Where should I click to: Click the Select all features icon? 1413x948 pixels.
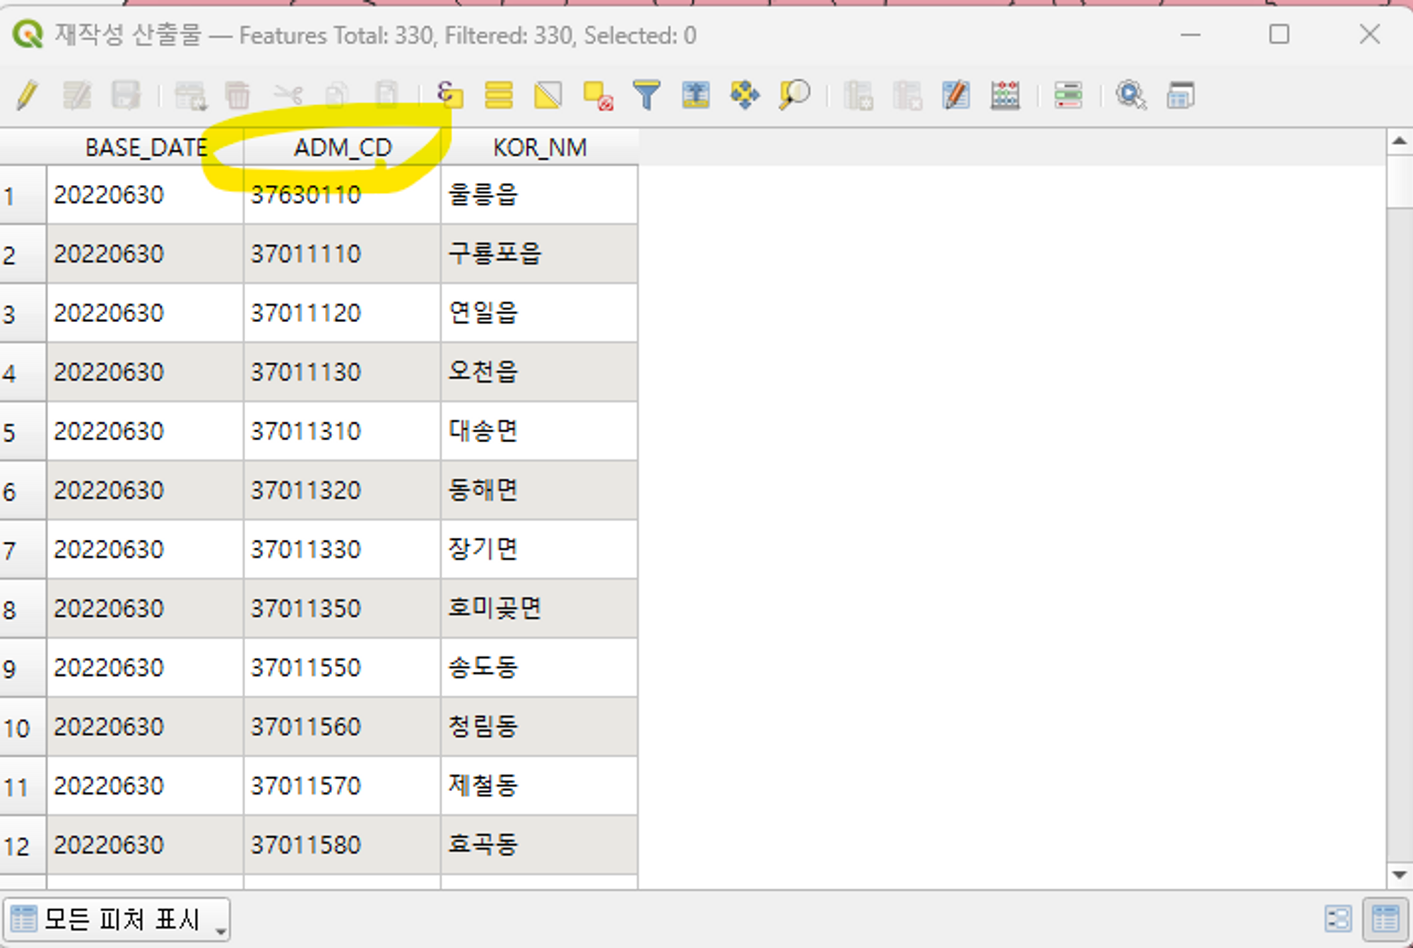coord(499,95)
